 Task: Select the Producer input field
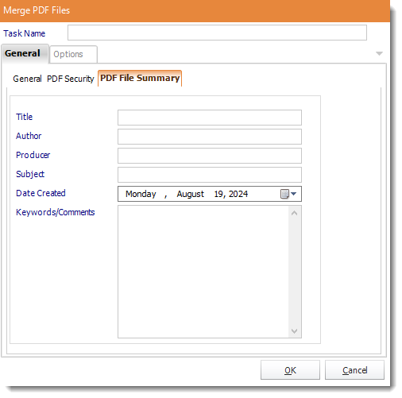(x=210, y=156)
